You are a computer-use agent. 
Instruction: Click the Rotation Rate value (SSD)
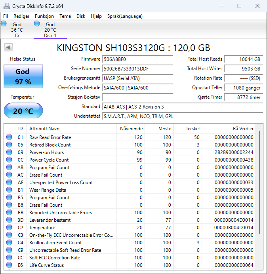pos(244,78)
